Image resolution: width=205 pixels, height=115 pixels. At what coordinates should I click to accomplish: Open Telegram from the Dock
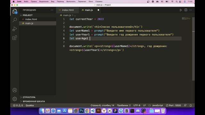[121, 111]
